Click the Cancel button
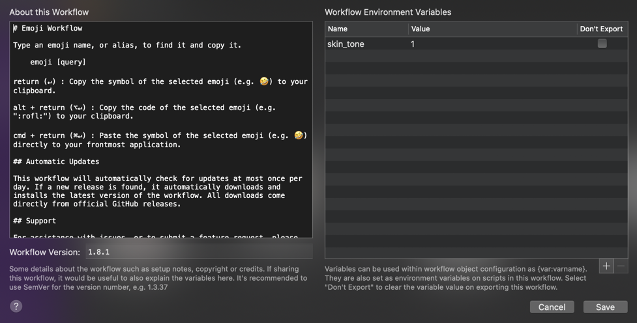 coord(552,307)
